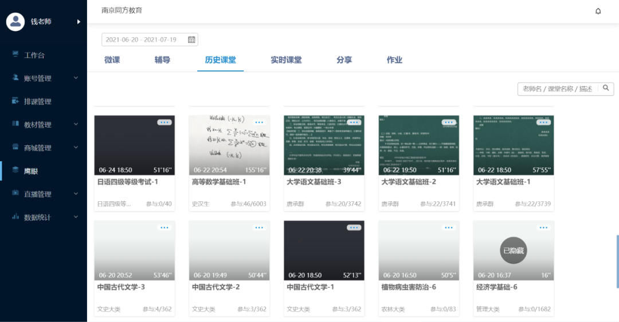Open more options on 中国古代文学-1 card
Screen dimensions: 619x322
354,228
